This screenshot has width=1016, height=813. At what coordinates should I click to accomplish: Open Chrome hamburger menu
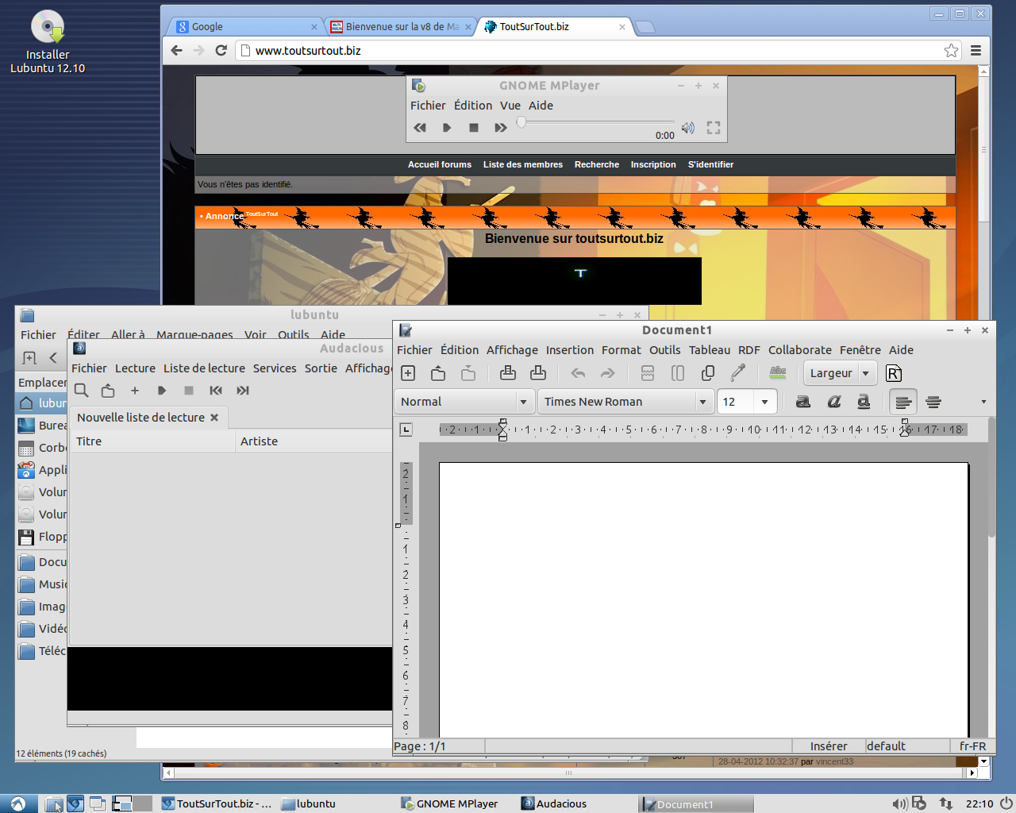[x=976, y=50]
